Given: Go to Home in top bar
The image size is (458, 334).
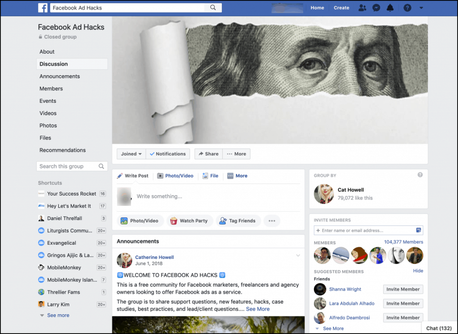Looking at the screenshot, I should 317,8.
